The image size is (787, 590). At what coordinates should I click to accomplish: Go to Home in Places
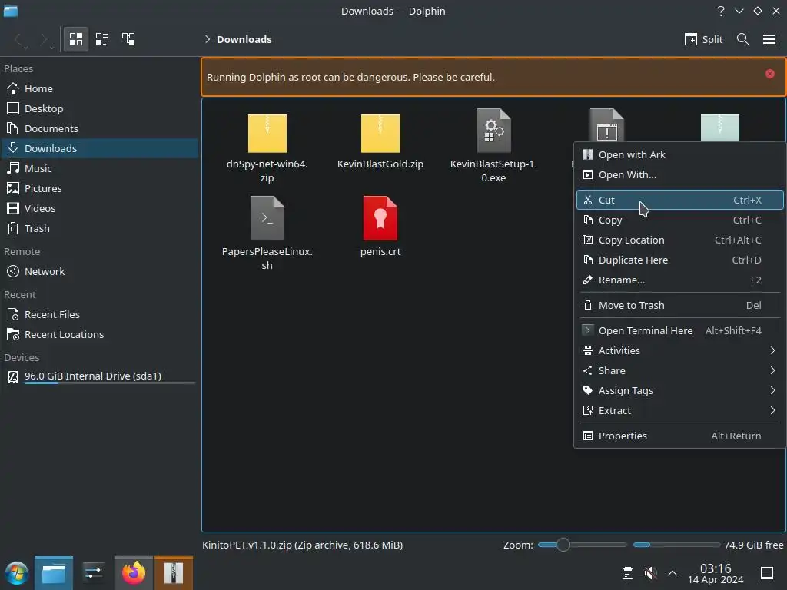click(x=99, y=88)
